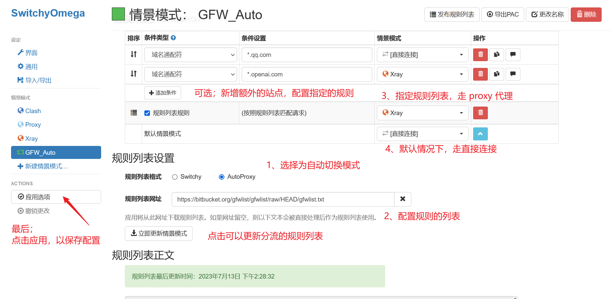613x299 pixels.
Task: Uncheck the 规则列表规则 checkbox
Action: 147,113
